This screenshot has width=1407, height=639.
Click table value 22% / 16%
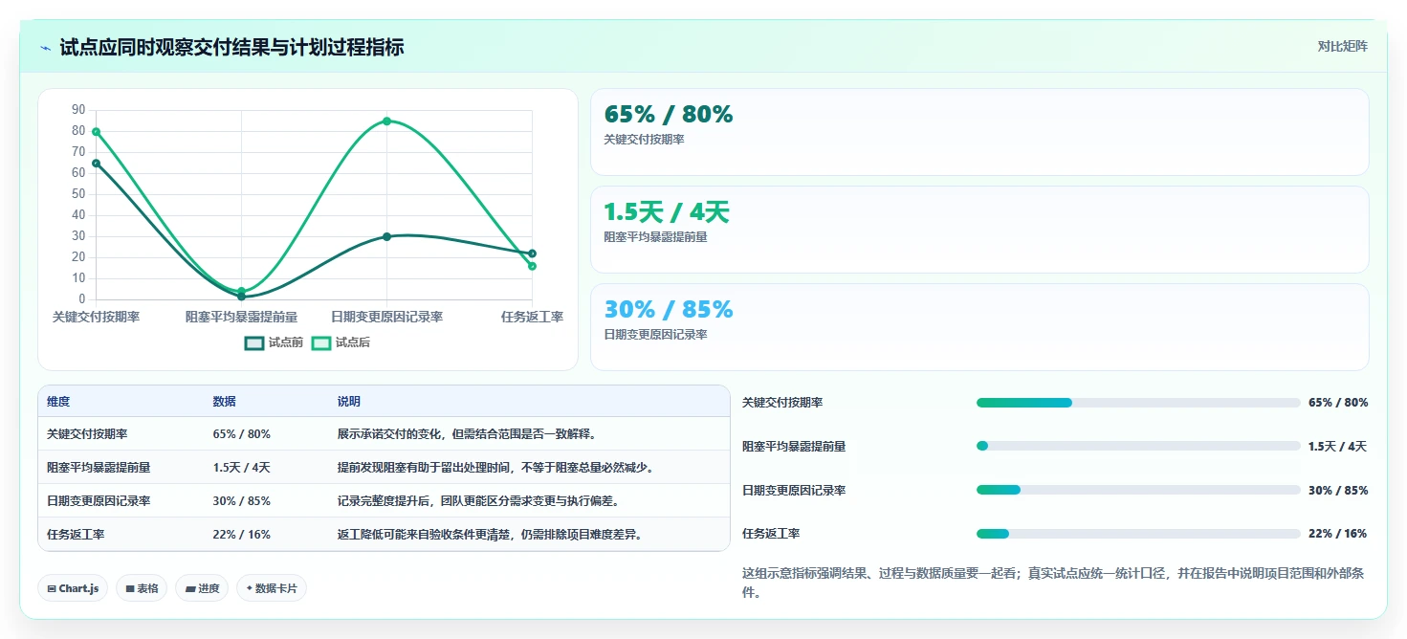click(x=241, y=534)
